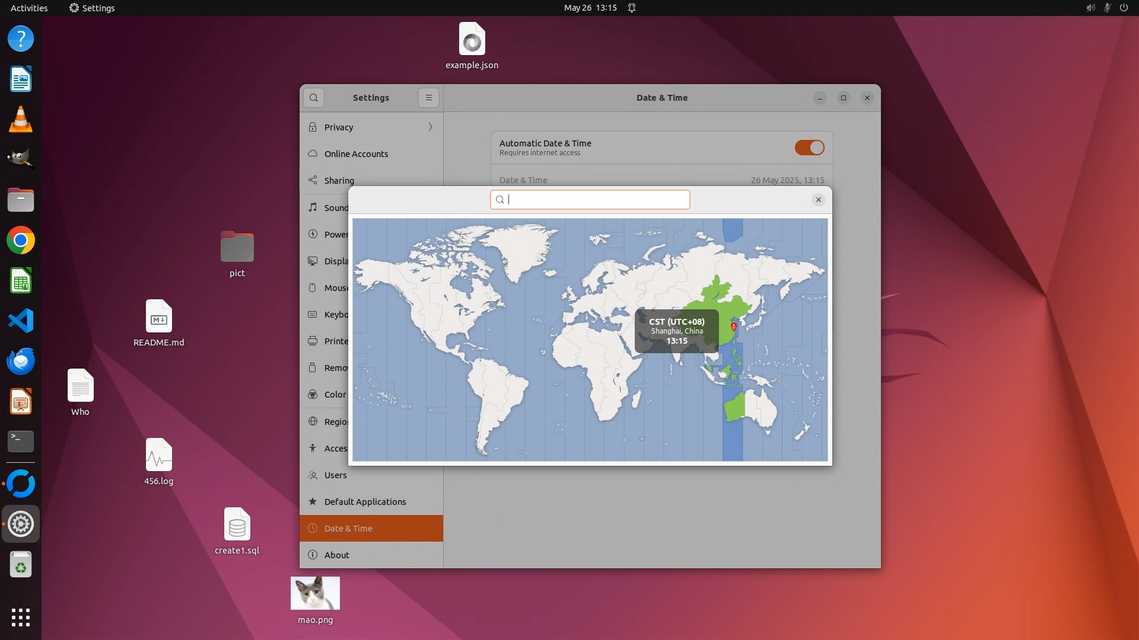Expand the Privacy submenu chevron

pos(430,127)
